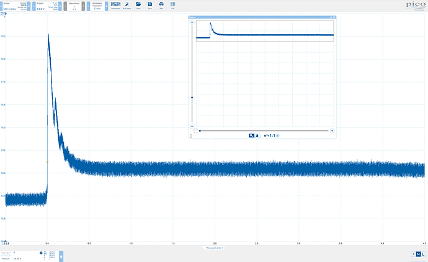Image resolution: width=428 pixels, height=262 pixels.
Task: Open Hardware resolution 12 bits settings
Action: [x=97, y=6]
